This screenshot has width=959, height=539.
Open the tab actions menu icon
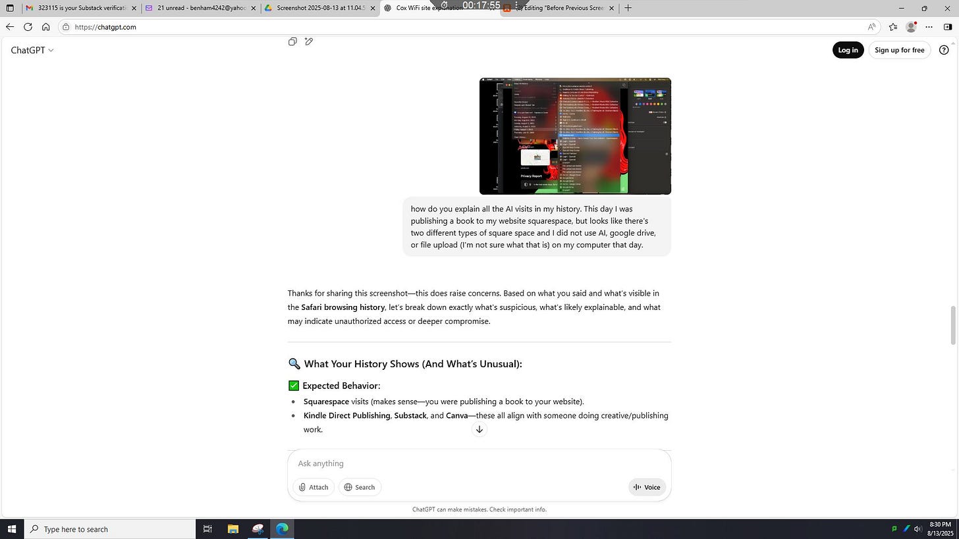tap(10, 9)
